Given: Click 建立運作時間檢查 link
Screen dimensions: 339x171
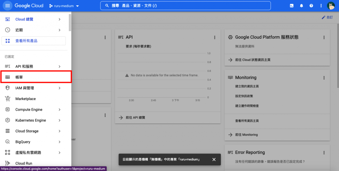Looking at the screenshot, I should click(247, 106).
